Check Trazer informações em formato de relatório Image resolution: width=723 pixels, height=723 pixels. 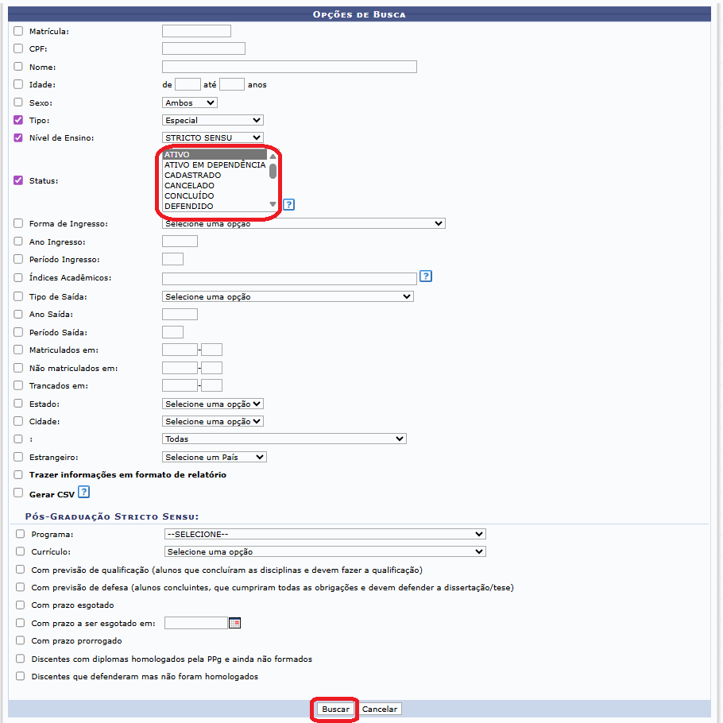point(18,475)
